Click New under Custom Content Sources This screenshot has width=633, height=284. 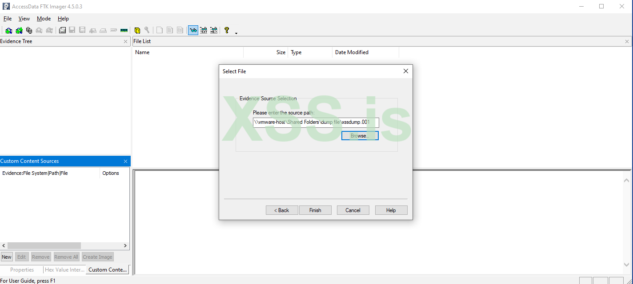(7, 256)
